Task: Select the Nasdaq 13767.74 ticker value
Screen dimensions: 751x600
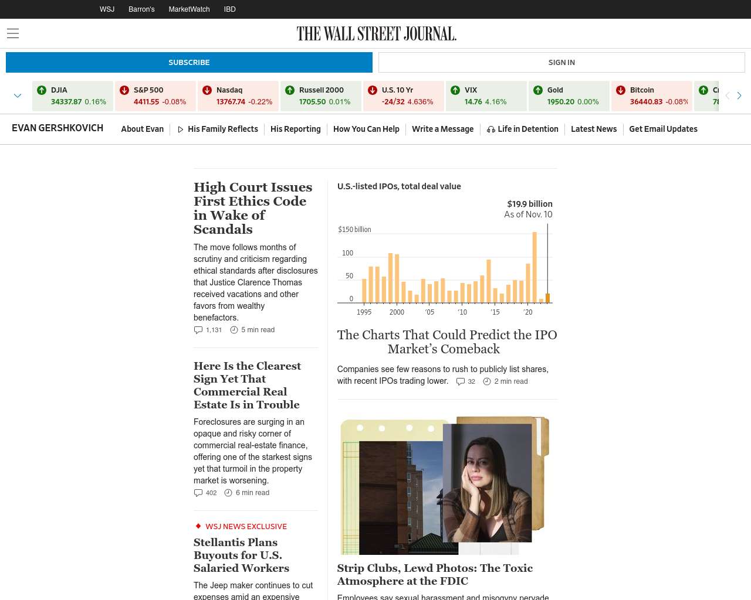Action: [x=231, y=102]
